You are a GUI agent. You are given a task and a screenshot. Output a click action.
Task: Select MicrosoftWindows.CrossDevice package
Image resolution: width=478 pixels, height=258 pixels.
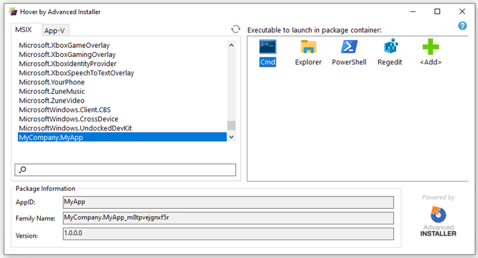(x=122, y=119)
